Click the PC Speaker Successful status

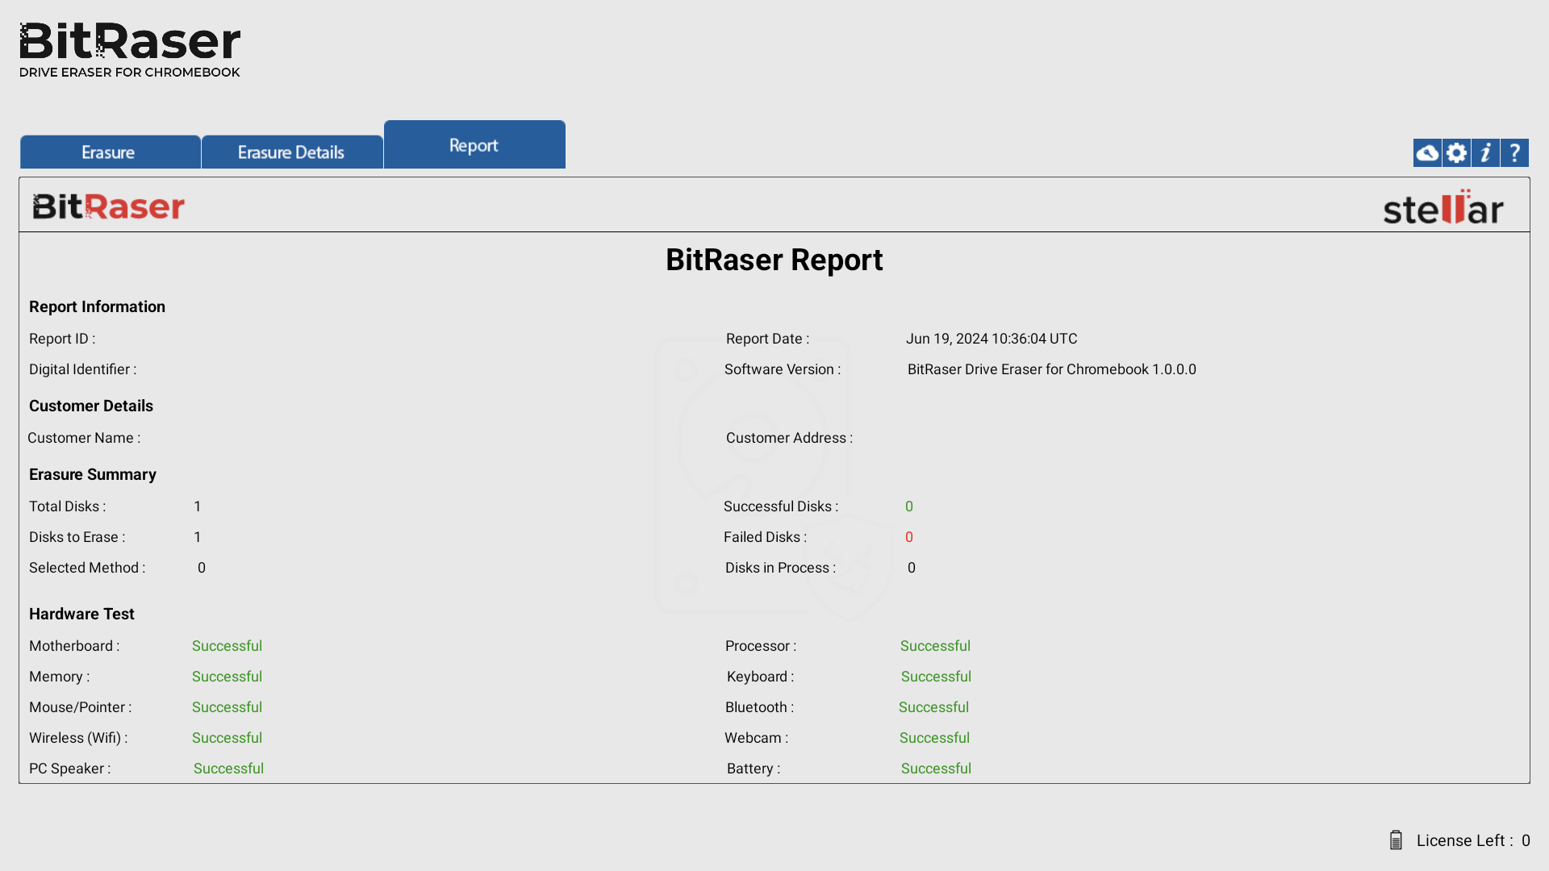228,769
